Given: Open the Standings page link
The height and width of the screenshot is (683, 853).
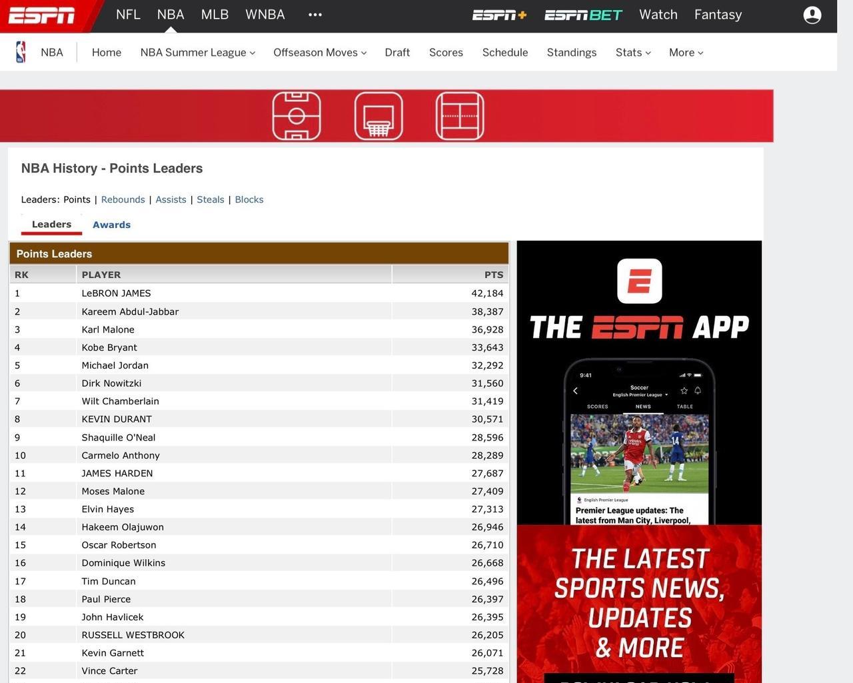Looking at the screenshot, I should click(x=572, y=53).
